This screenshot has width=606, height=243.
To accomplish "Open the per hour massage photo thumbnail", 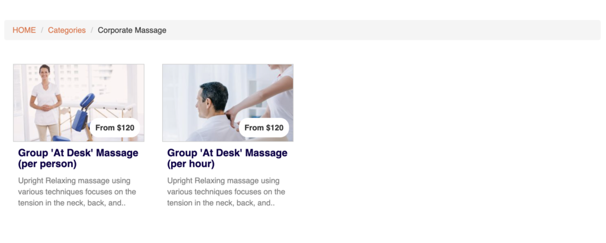I will pos(228,103).
